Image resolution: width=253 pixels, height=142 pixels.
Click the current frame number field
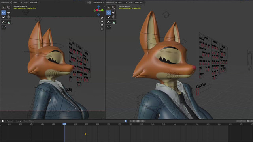coord(241,121)
